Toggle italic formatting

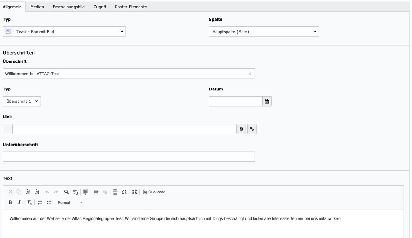click(x=19, y=202)
